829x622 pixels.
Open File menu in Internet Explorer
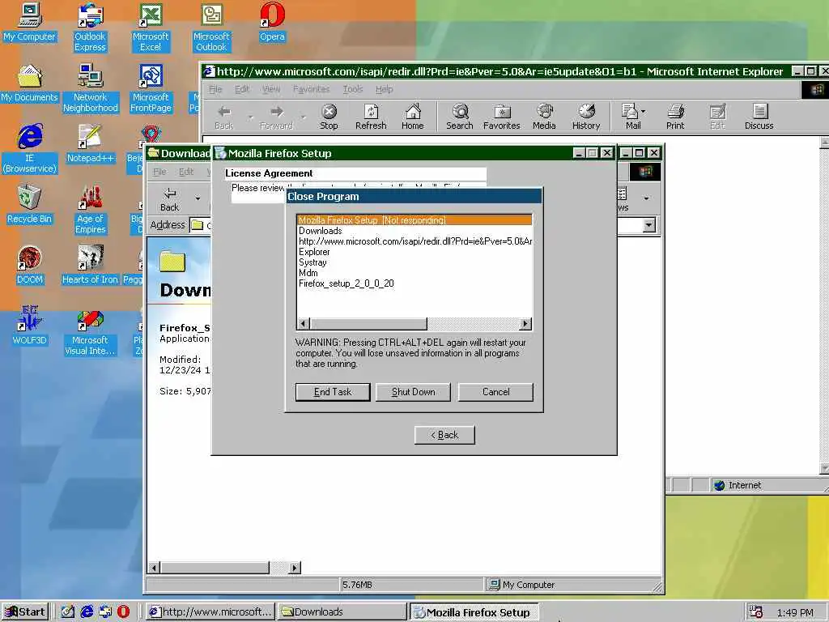click(215, 89)
